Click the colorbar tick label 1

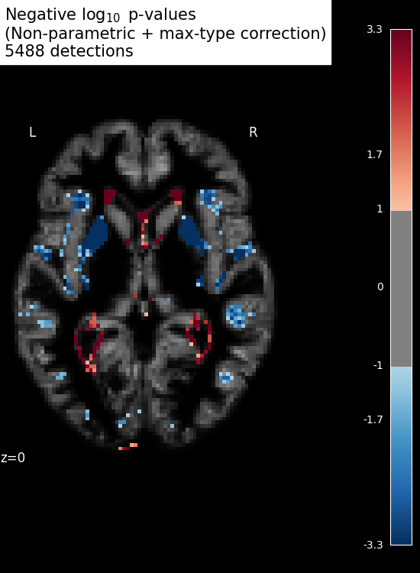click(380, 209)
